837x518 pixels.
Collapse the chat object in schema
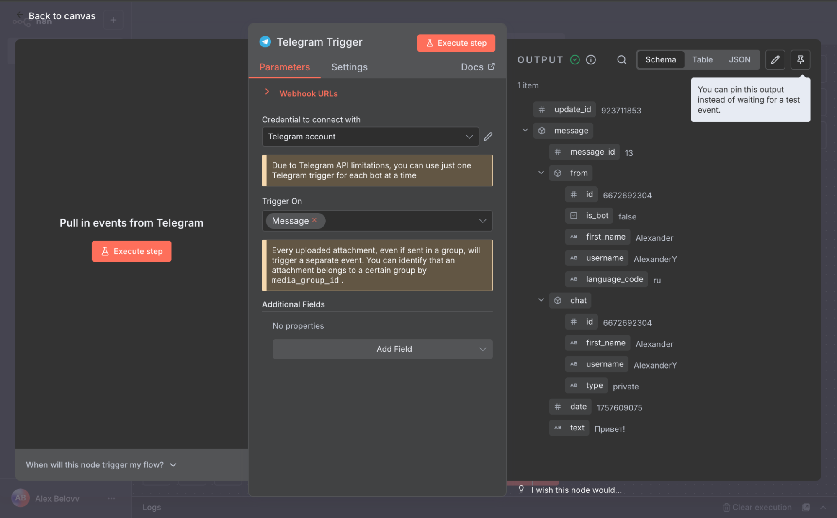[541, 300]
